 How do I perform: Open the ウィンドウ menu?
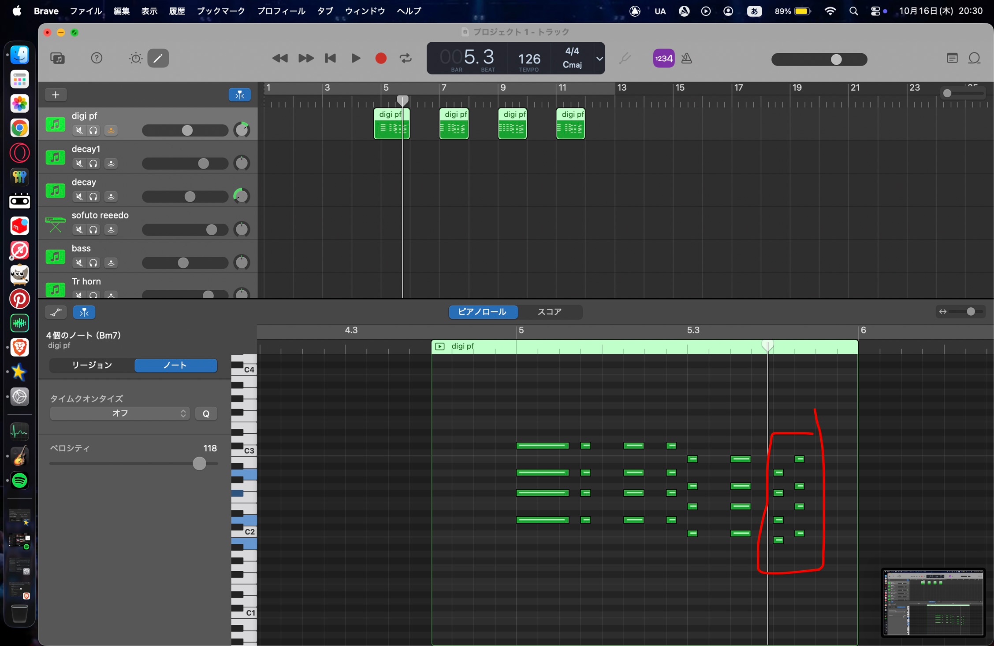[365, 11]
